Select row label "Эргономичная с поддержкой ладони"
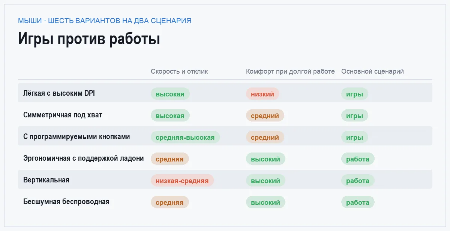 tap(84, 158)
